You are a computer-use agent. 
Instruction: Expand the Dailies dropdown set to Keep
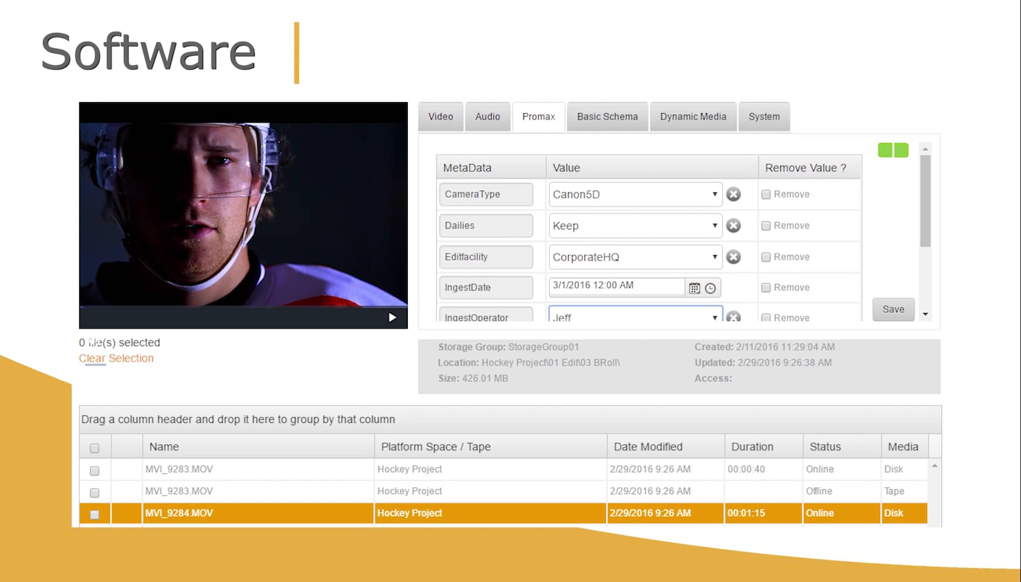[x=715, y=225]
